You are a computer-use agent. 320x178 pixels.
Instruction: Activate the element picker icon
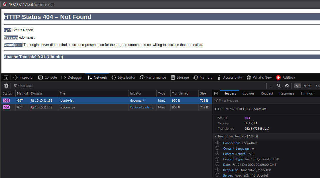[x=6, y=78]
